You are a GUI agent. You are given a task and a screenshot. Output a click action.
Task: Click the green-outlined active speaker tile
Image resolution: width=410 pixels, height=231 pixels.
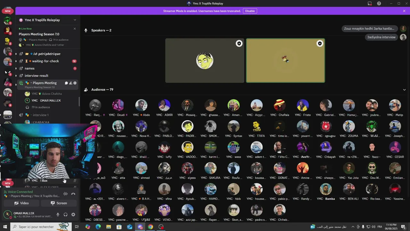(x=285, y=61)
